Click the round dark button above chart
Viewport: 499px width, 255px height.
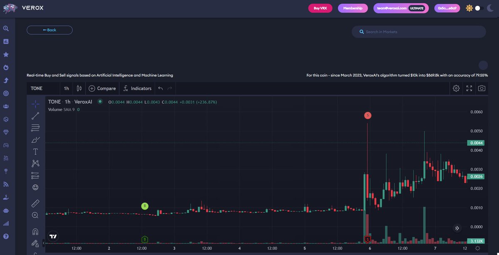[x=483, y=65]
